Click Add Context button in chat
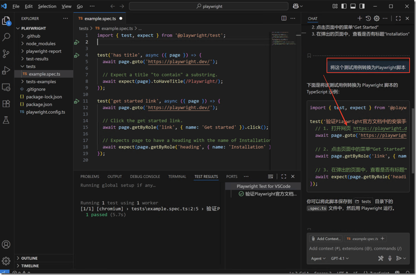This screenshot has width=416, height=275. click(326, 239)
